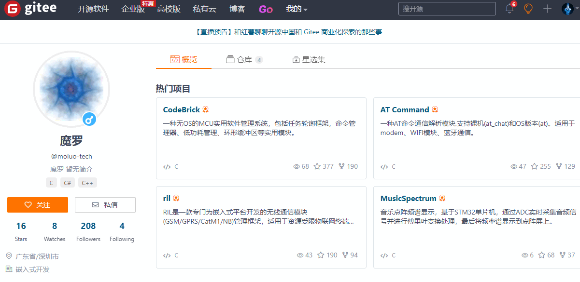The height and width of the screenshot is (282, 580).
Task: Open the notifications bell icon
Action: [509, 9]
